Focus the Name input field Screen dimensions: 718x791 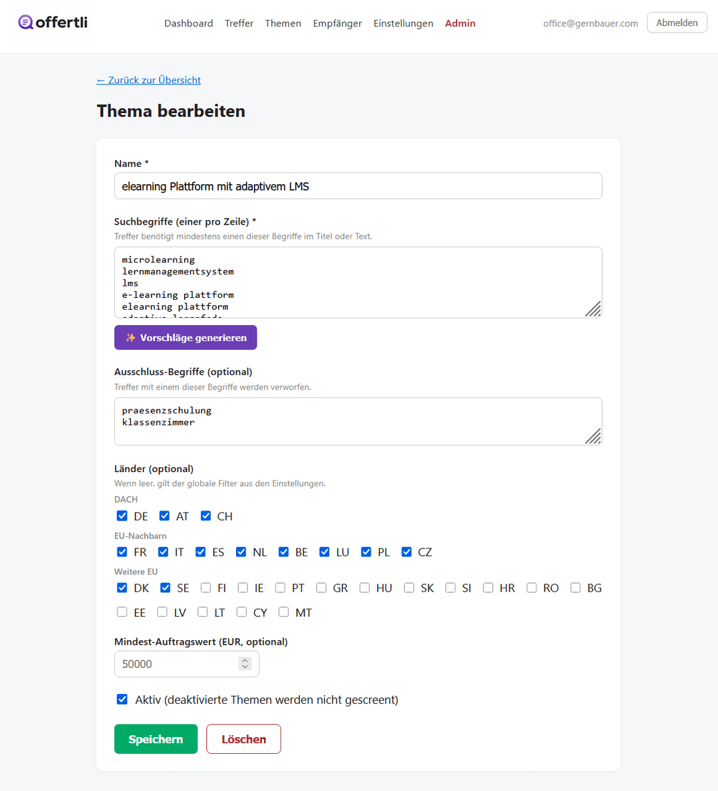358,186
